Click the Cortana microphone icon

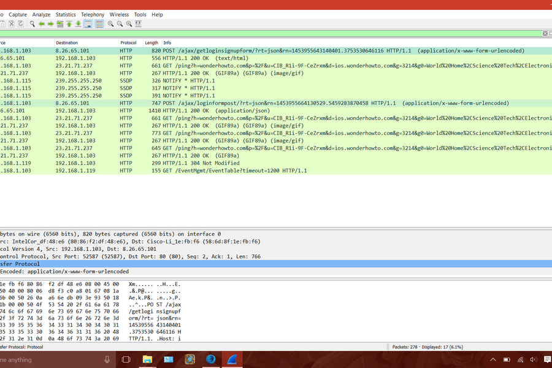tap(107, 359)
